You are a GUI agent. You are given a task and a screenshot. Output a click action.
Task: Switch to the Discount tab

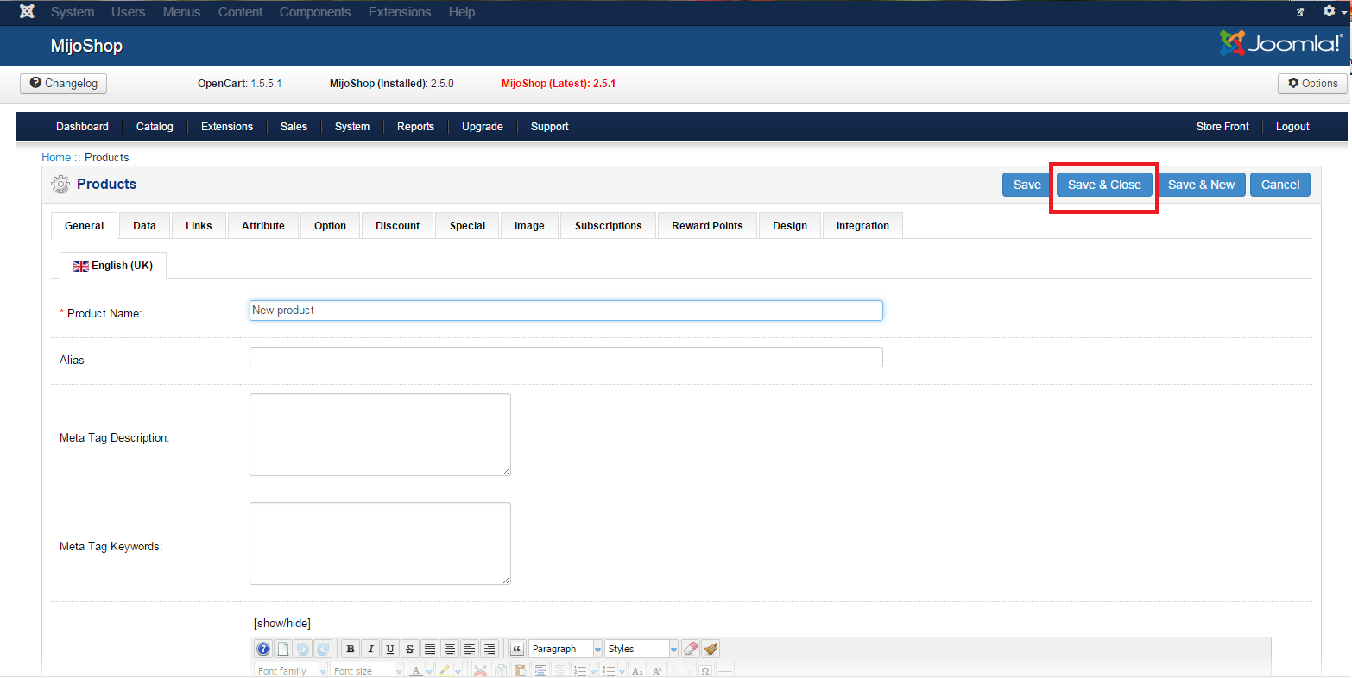397,225
